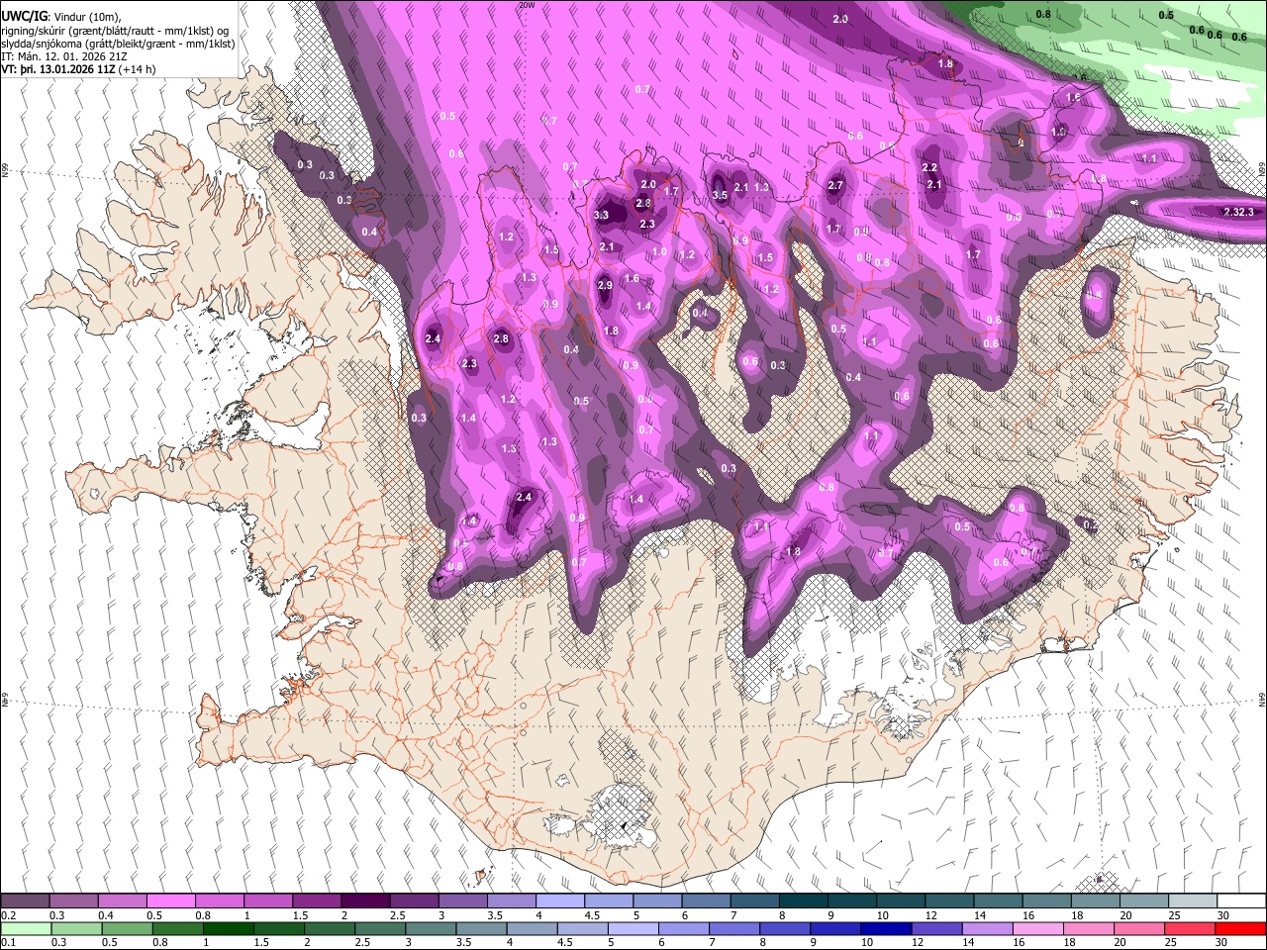Click the bright red swatch after 30 in bottom row
This screenshot has height=950, width=1267.
point(1240,929)
